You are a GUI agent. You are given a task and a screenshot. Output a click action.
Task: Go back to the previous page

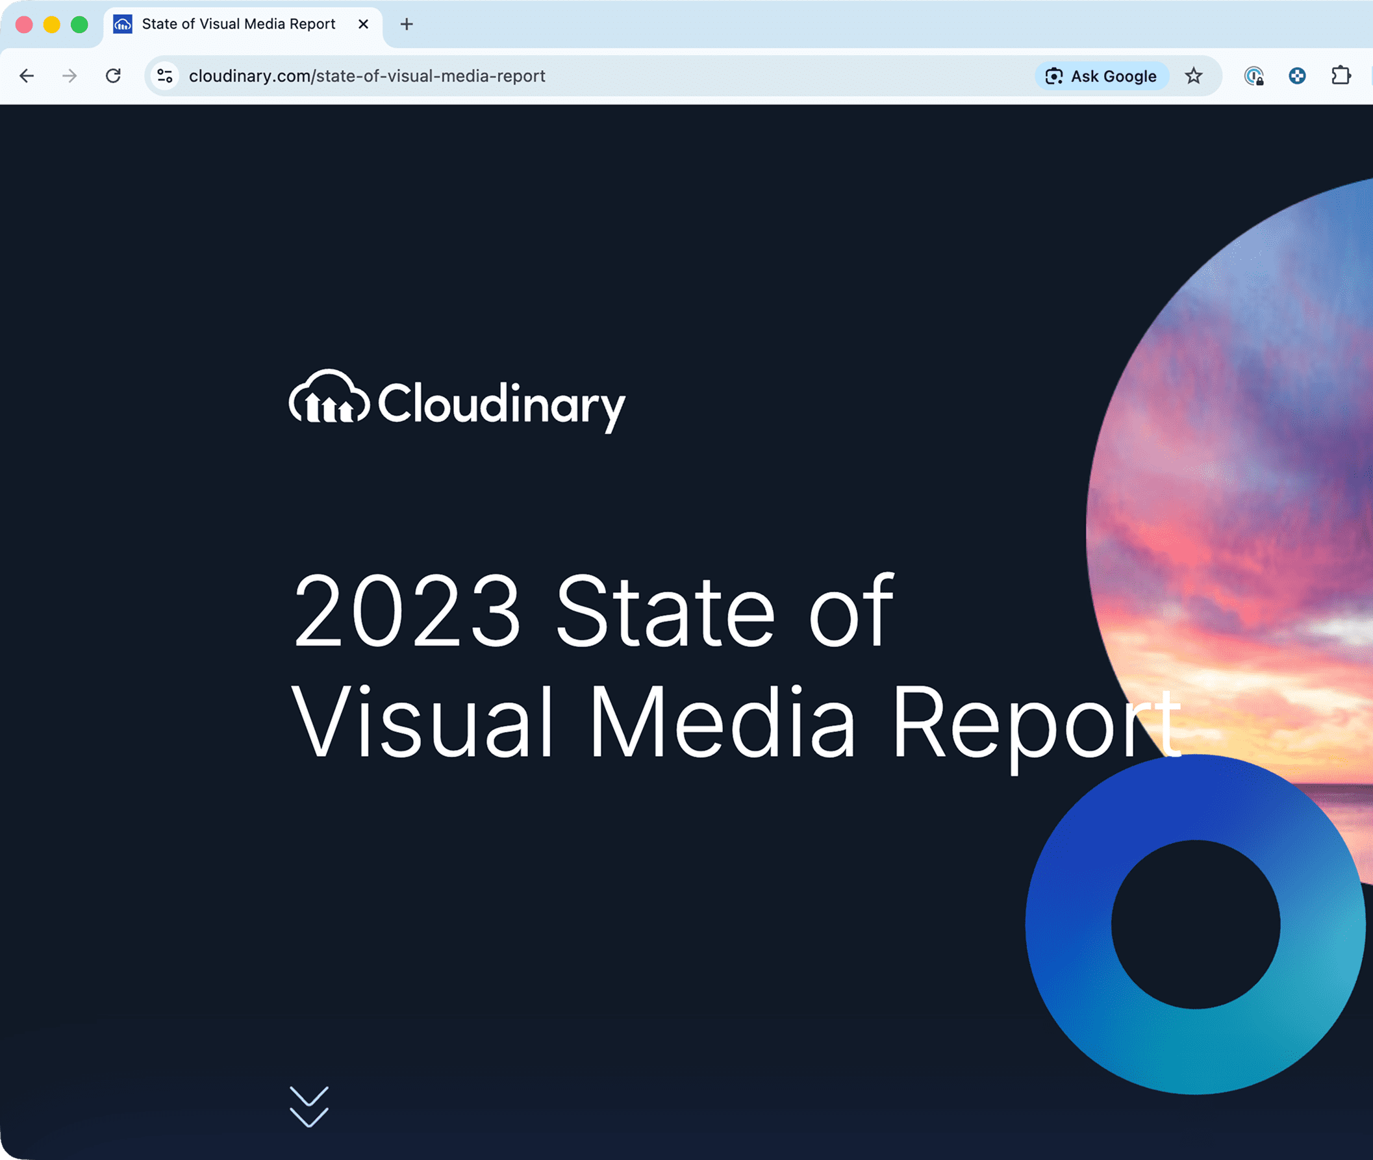point(27,76)
